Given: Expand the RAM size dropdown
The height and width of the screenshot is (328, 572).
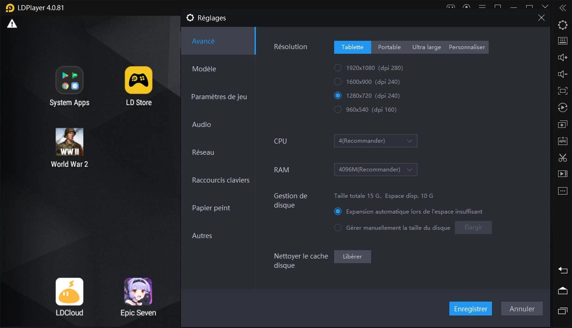Looking at the screenshot, I should tap(375, 170).
